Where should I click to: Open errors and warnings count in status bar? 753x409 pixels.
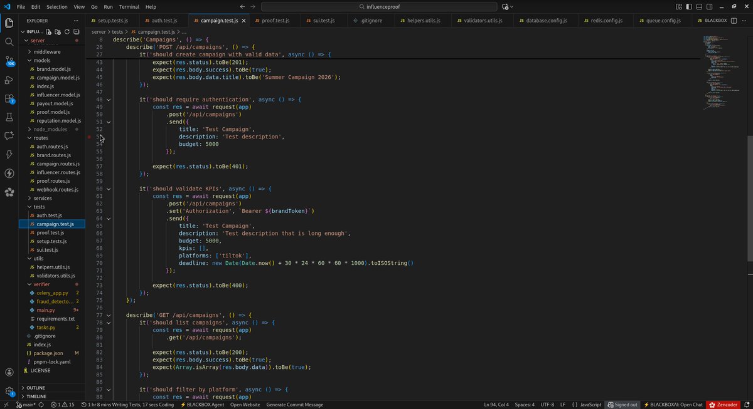pos(63,405)
